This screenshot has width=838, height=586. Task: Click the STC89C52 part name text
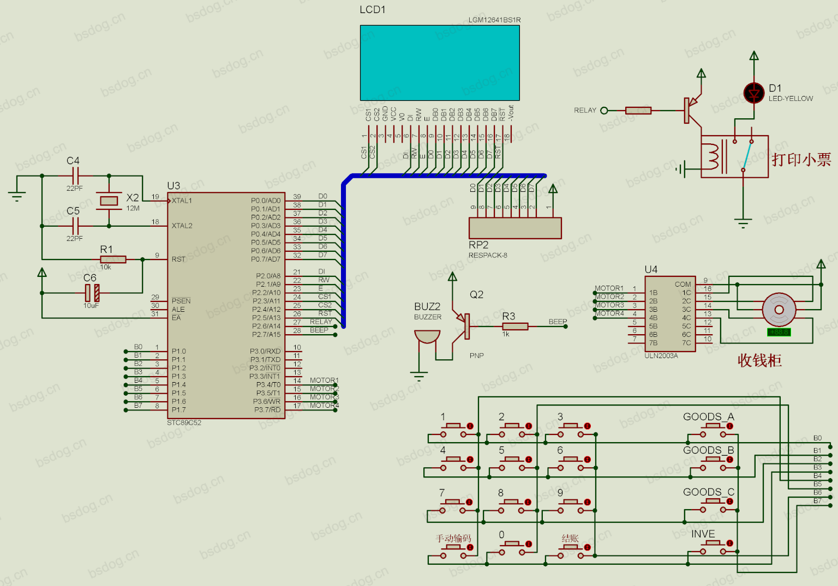point(184,423)
